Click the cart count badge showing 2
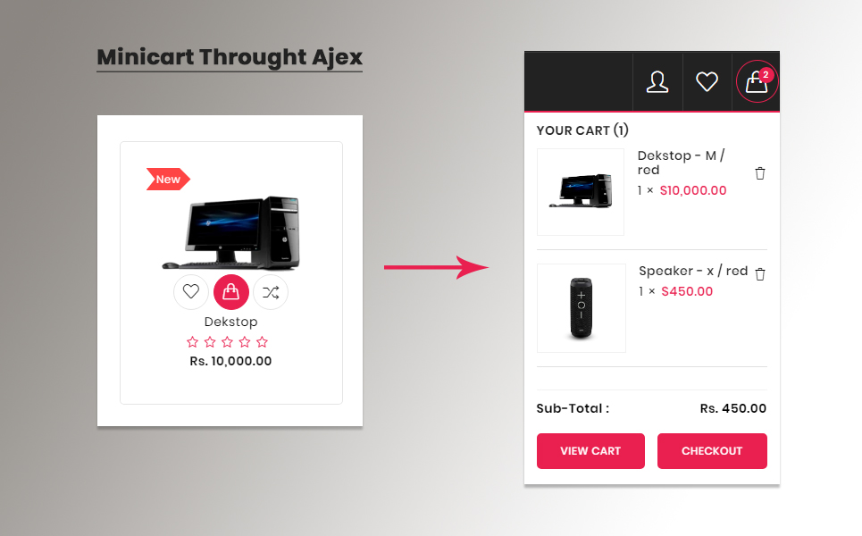The height and width of the screenshot is (536, 862). [x=766, y=75]
